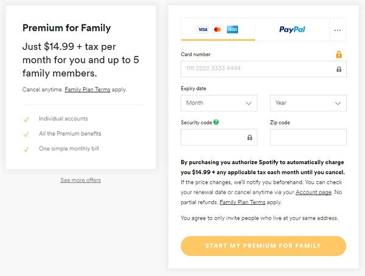Click the orange secure lock icon
Screen dimensions: 365x276
(x=339, y=55)
